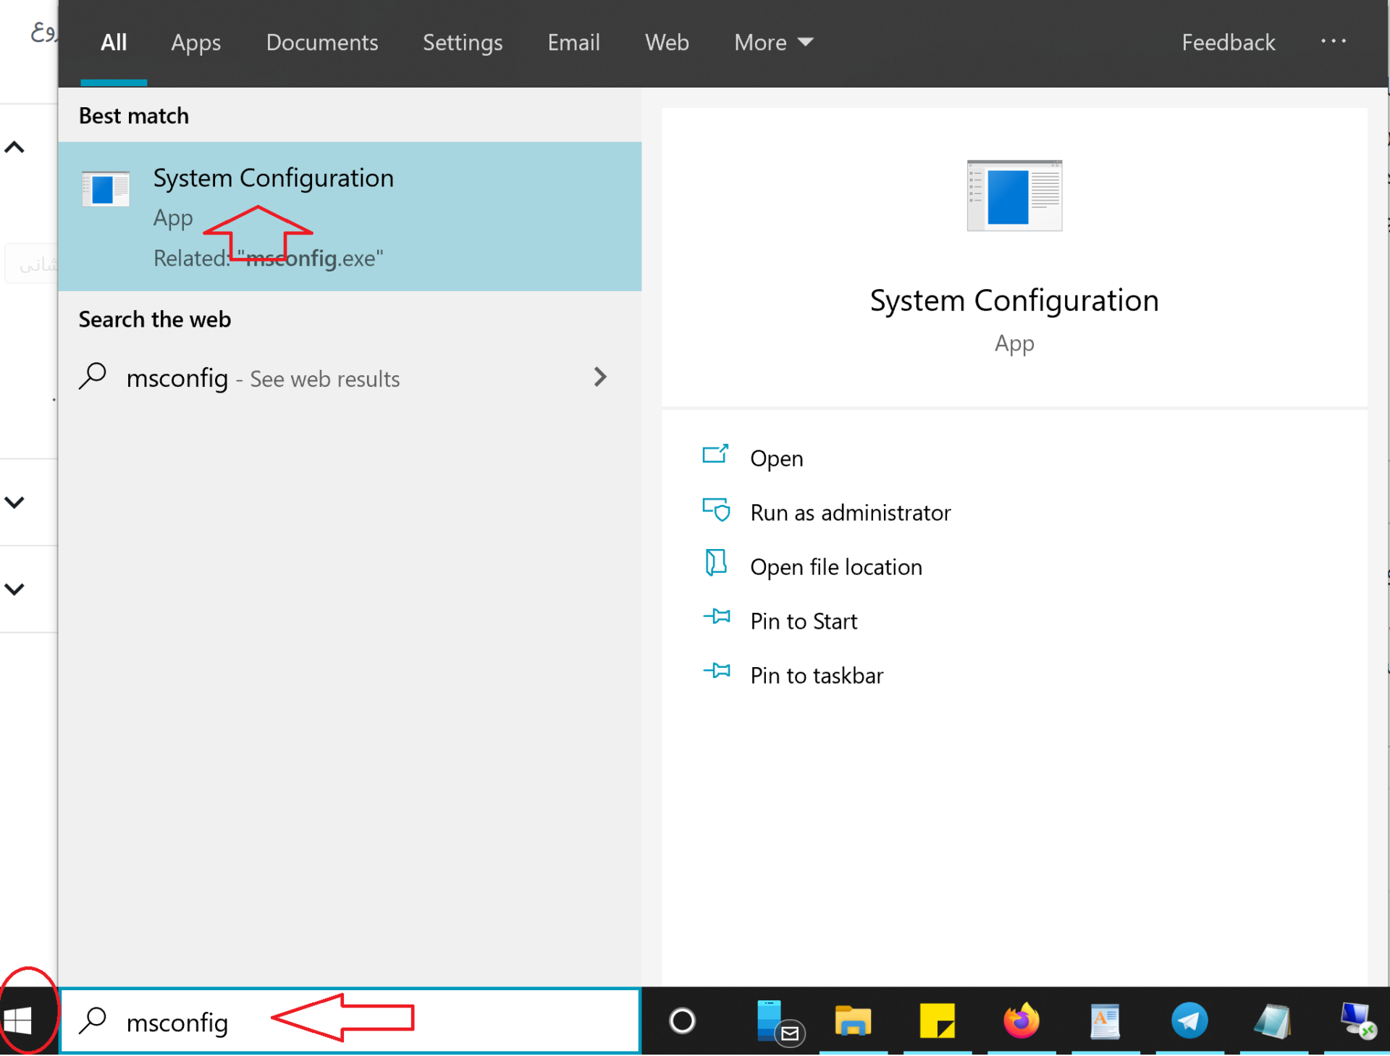Select the Documents search tab

[x=322, y=43]
